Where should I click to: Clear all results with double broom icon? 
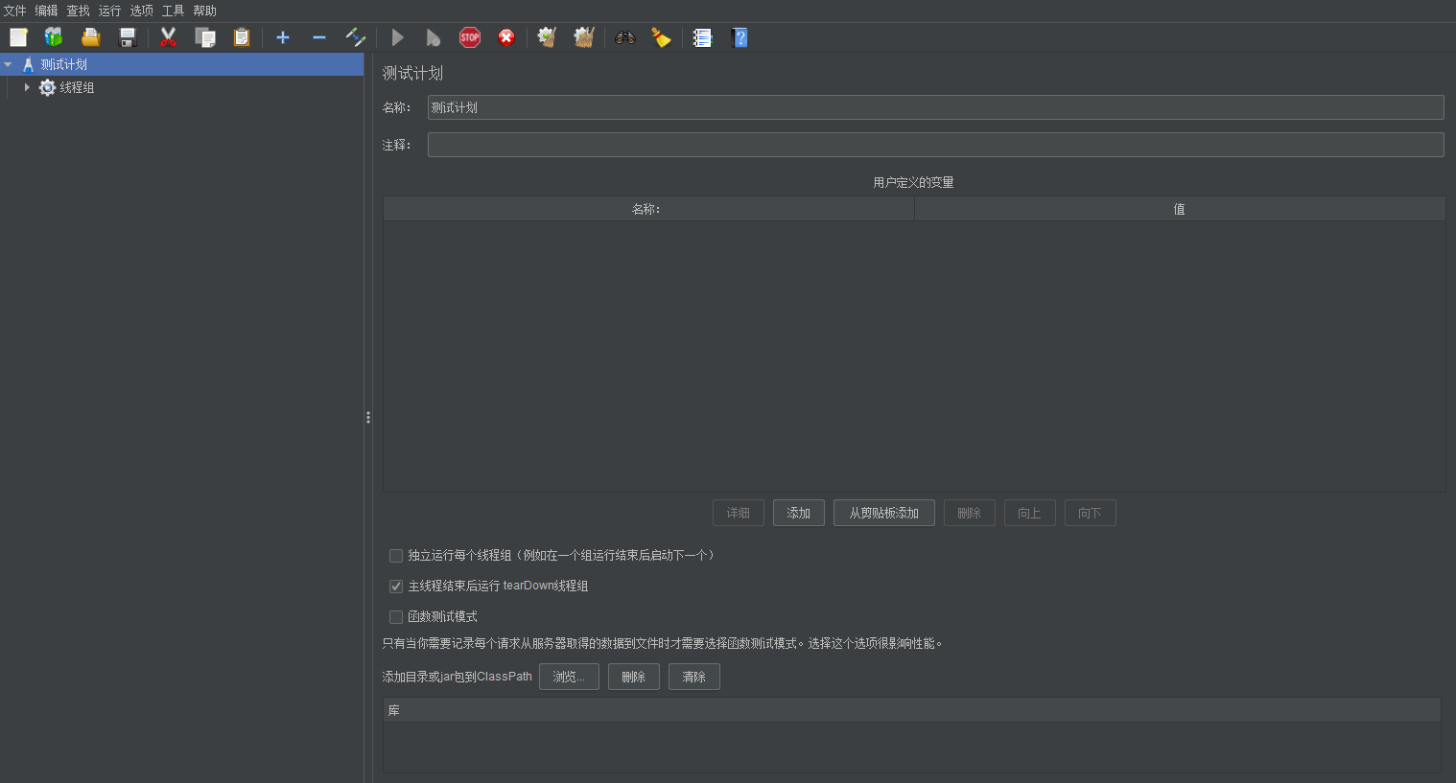584,37
